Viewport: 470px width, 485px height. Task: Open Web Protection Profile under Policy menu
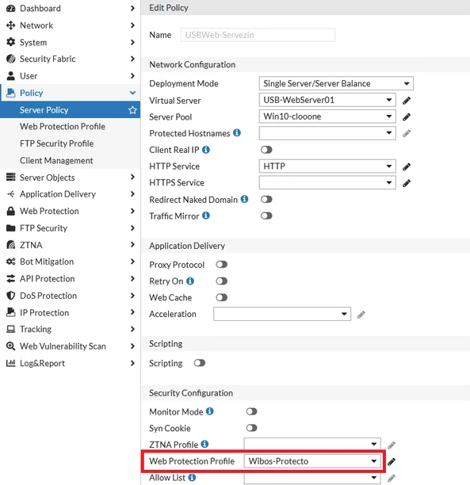tap(63, 127)
